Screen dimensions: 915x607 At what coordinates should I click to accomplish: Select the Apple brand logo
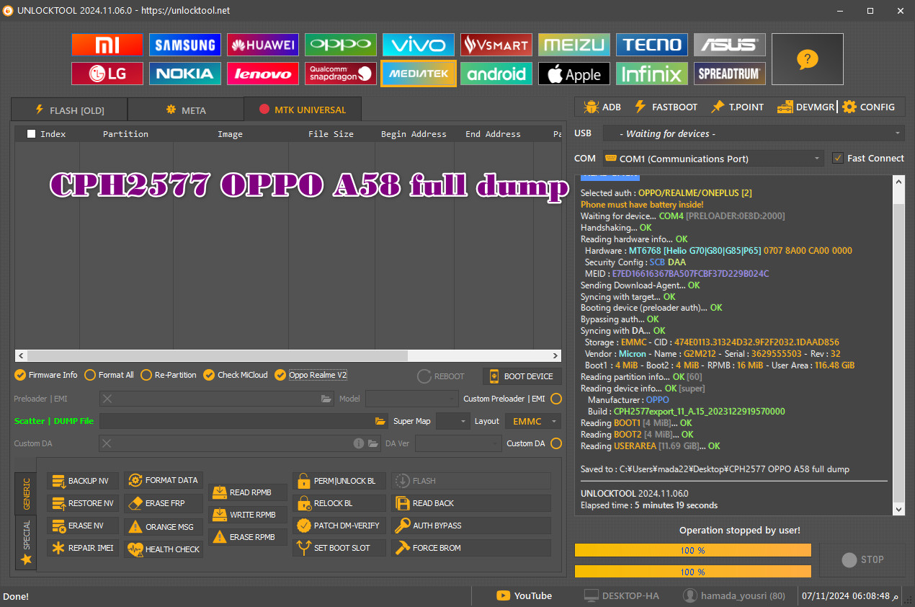click(574, 74)
